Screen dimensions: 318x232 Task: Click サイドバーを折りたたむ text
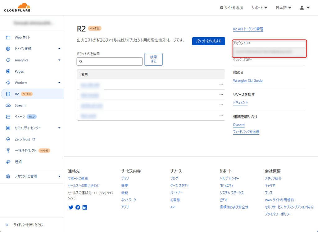[x=28, y=225]
